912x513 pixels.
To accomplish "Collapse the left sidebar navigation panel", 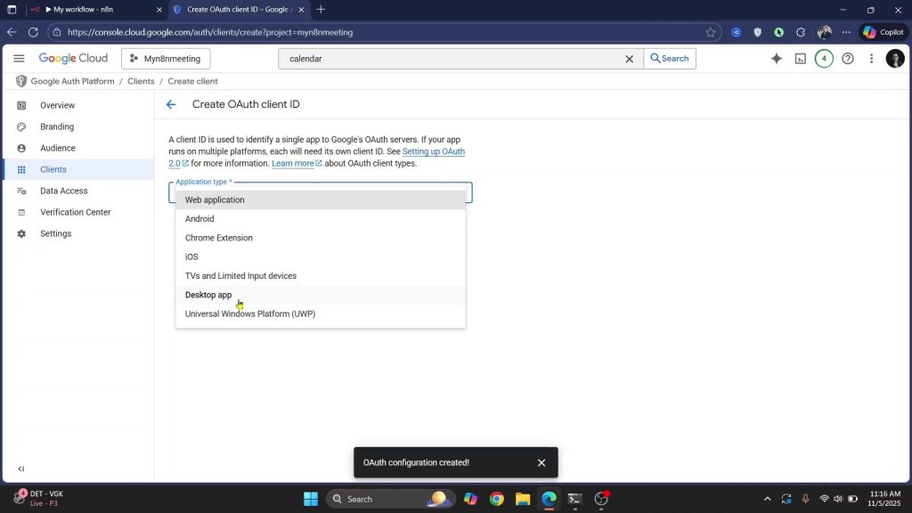I will [21, 468].
